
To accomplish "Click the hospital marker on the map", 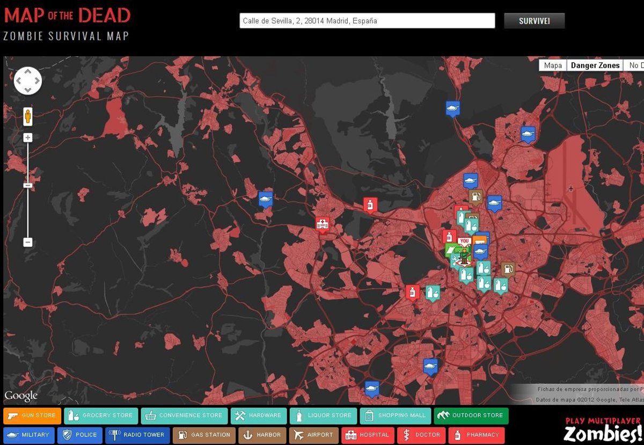I will point(322,224).
